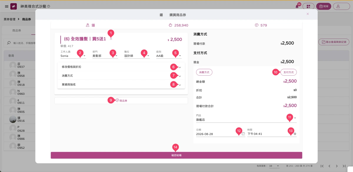This screenshot has width=353, height=172.
Task: Open the 部門 美髮部 dropdown
Action: [x=105, y=56]
